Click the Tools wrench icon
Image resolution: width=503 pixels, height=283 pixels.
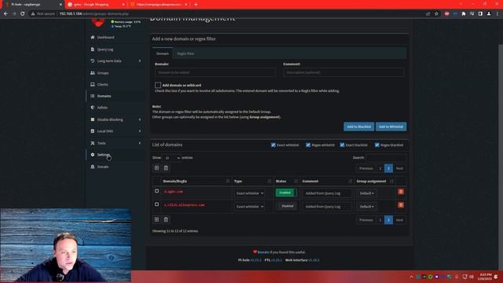93,143
